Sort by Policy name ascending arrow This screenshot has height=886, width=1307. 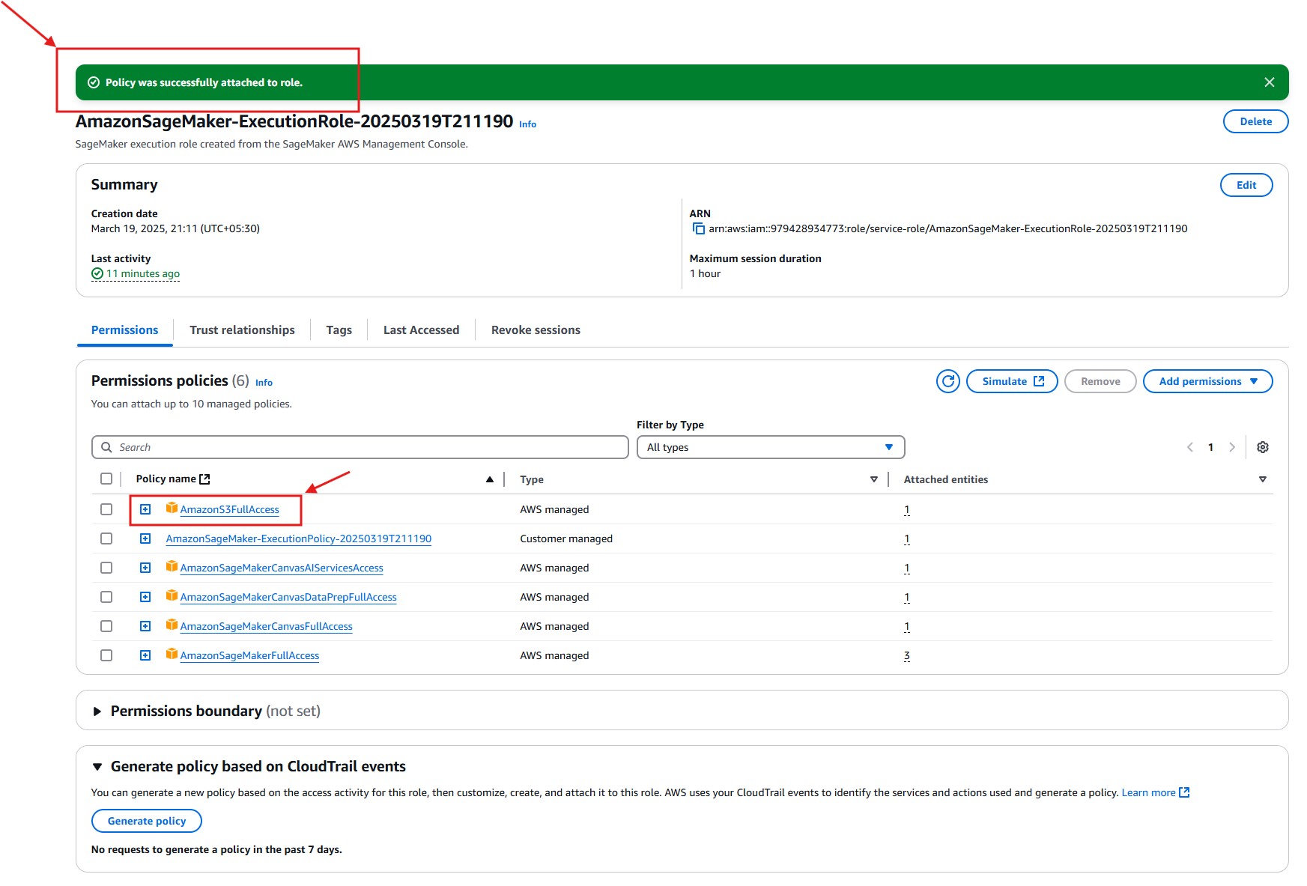click(489, 479)
